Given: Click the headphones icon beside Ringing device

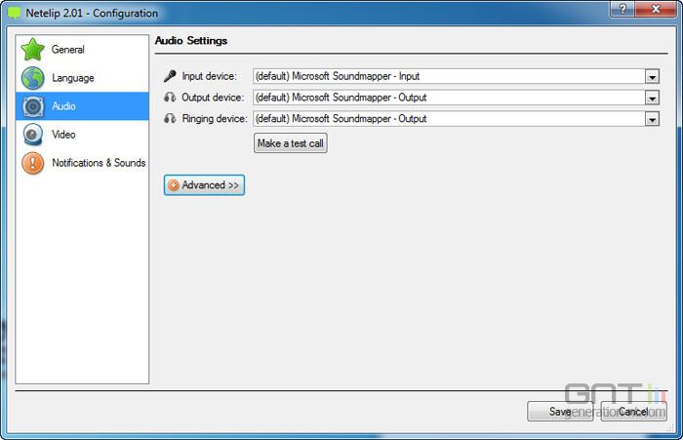Looking at the screenshot, I should [x=170, y=118].
